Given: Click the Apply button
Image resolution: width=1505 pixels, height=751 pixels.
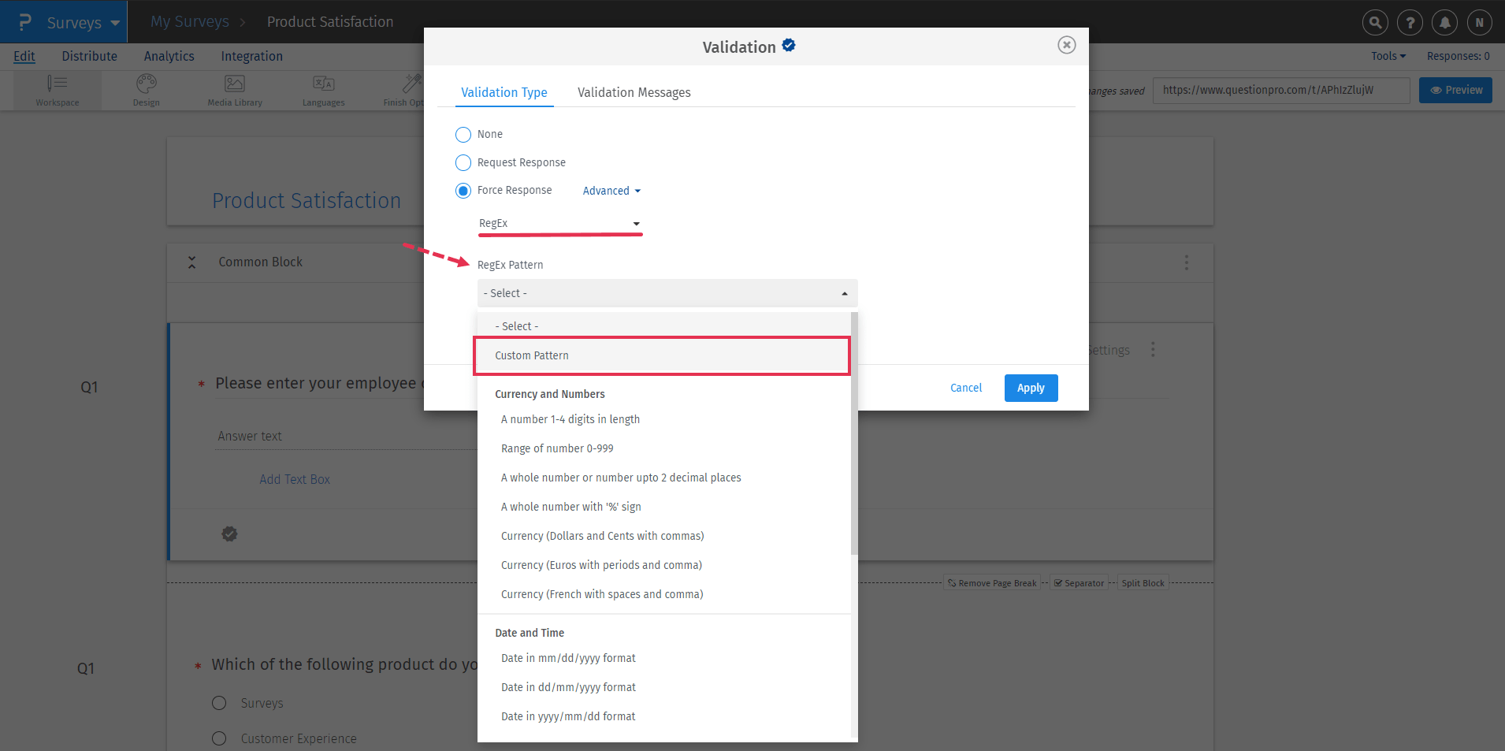Looking at the screenshot, I should [1031, 388].
